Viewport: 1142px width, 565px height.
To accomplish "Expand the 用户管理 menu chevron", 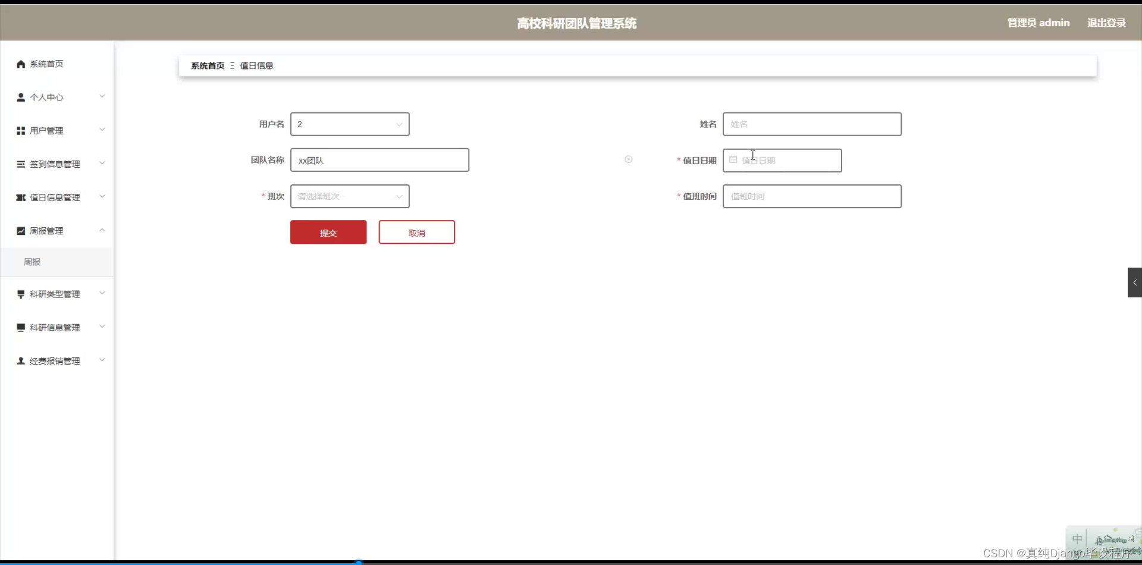I will tap(102, 130).
